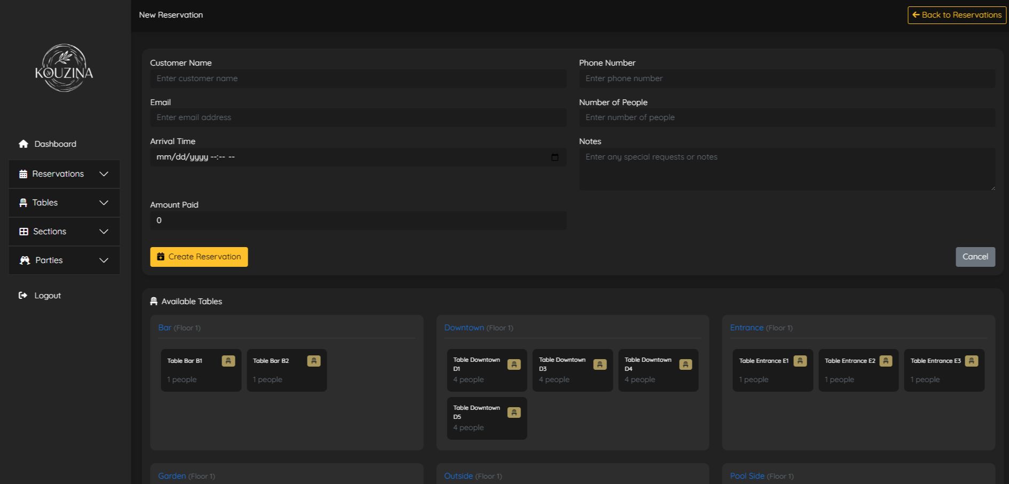Focus the Email address field
The width and height of the screenshot is (1009, 484).
358,117
